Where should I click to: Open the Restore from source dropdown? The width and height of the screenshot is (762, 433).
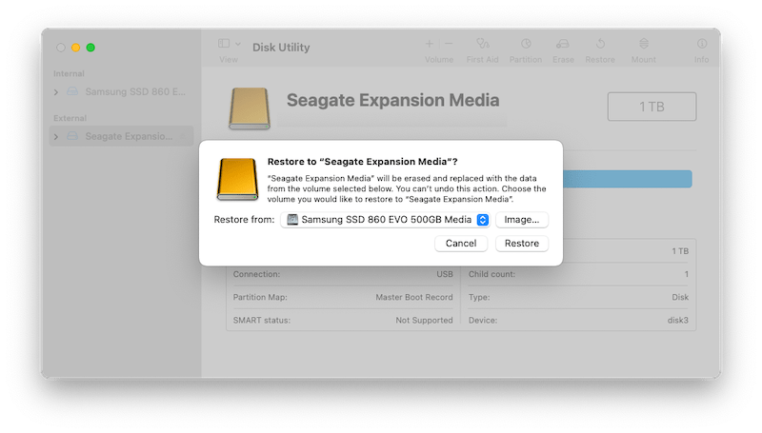point(388,220)
